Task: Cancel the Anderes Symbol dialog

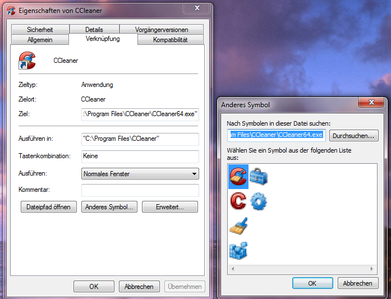Action: (x=358, y=283)
